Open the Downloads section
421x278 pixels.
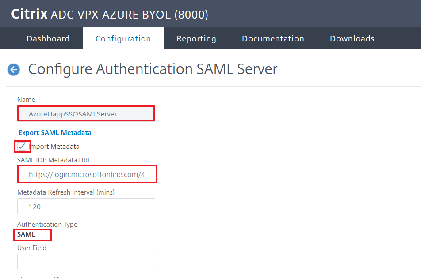[352, 38]
